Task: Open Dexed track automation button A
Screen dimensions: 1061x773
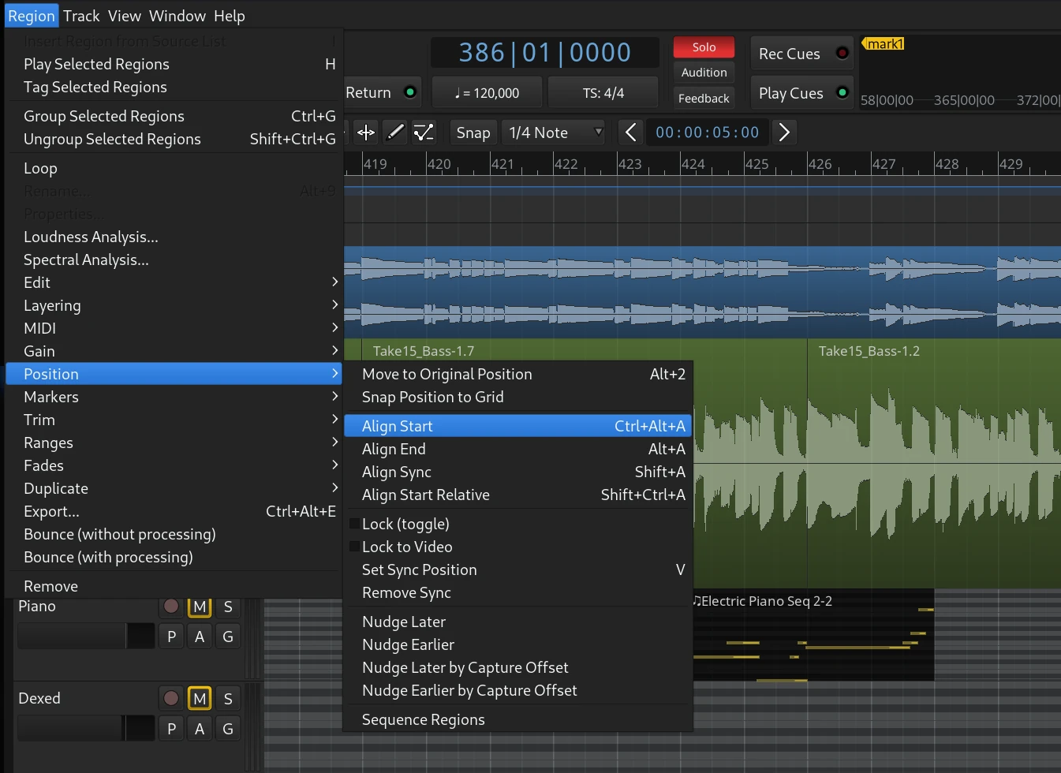Action: tap(200, 729)
